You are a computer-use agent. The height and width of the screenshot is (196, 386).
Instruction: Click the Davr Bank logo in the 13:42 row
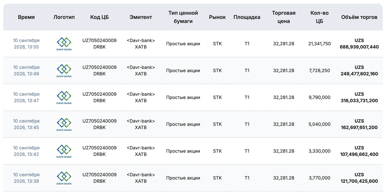pos(64,151)
